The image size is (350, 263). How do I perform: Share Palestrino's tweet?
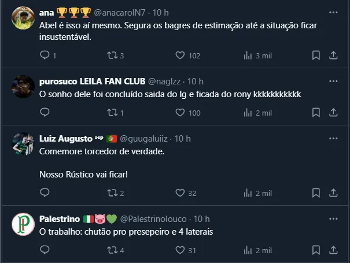coord(333,250)
